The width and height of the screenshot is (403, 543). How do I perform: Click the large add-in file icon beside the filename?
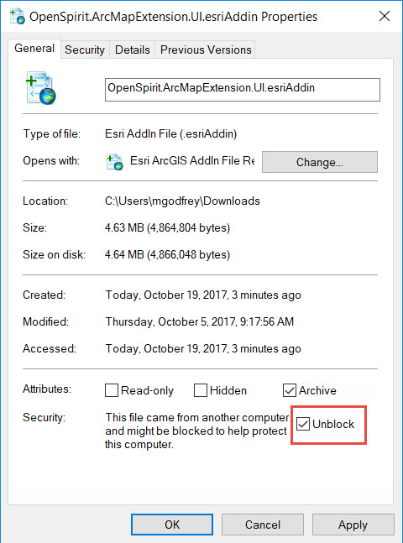click(x=40, y=88)
